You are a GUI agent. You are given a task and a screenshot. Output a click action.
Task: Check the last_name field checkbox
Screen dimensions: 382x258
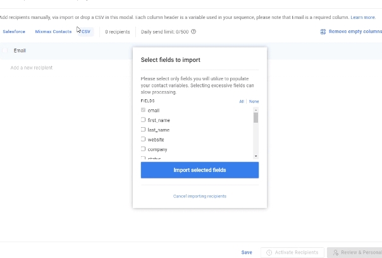click(143, 130)
